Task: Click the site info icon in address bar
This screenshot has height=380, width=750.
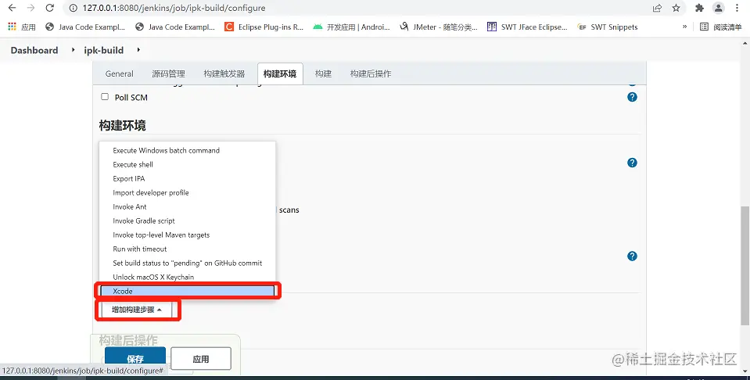Action: coord(74,8)
